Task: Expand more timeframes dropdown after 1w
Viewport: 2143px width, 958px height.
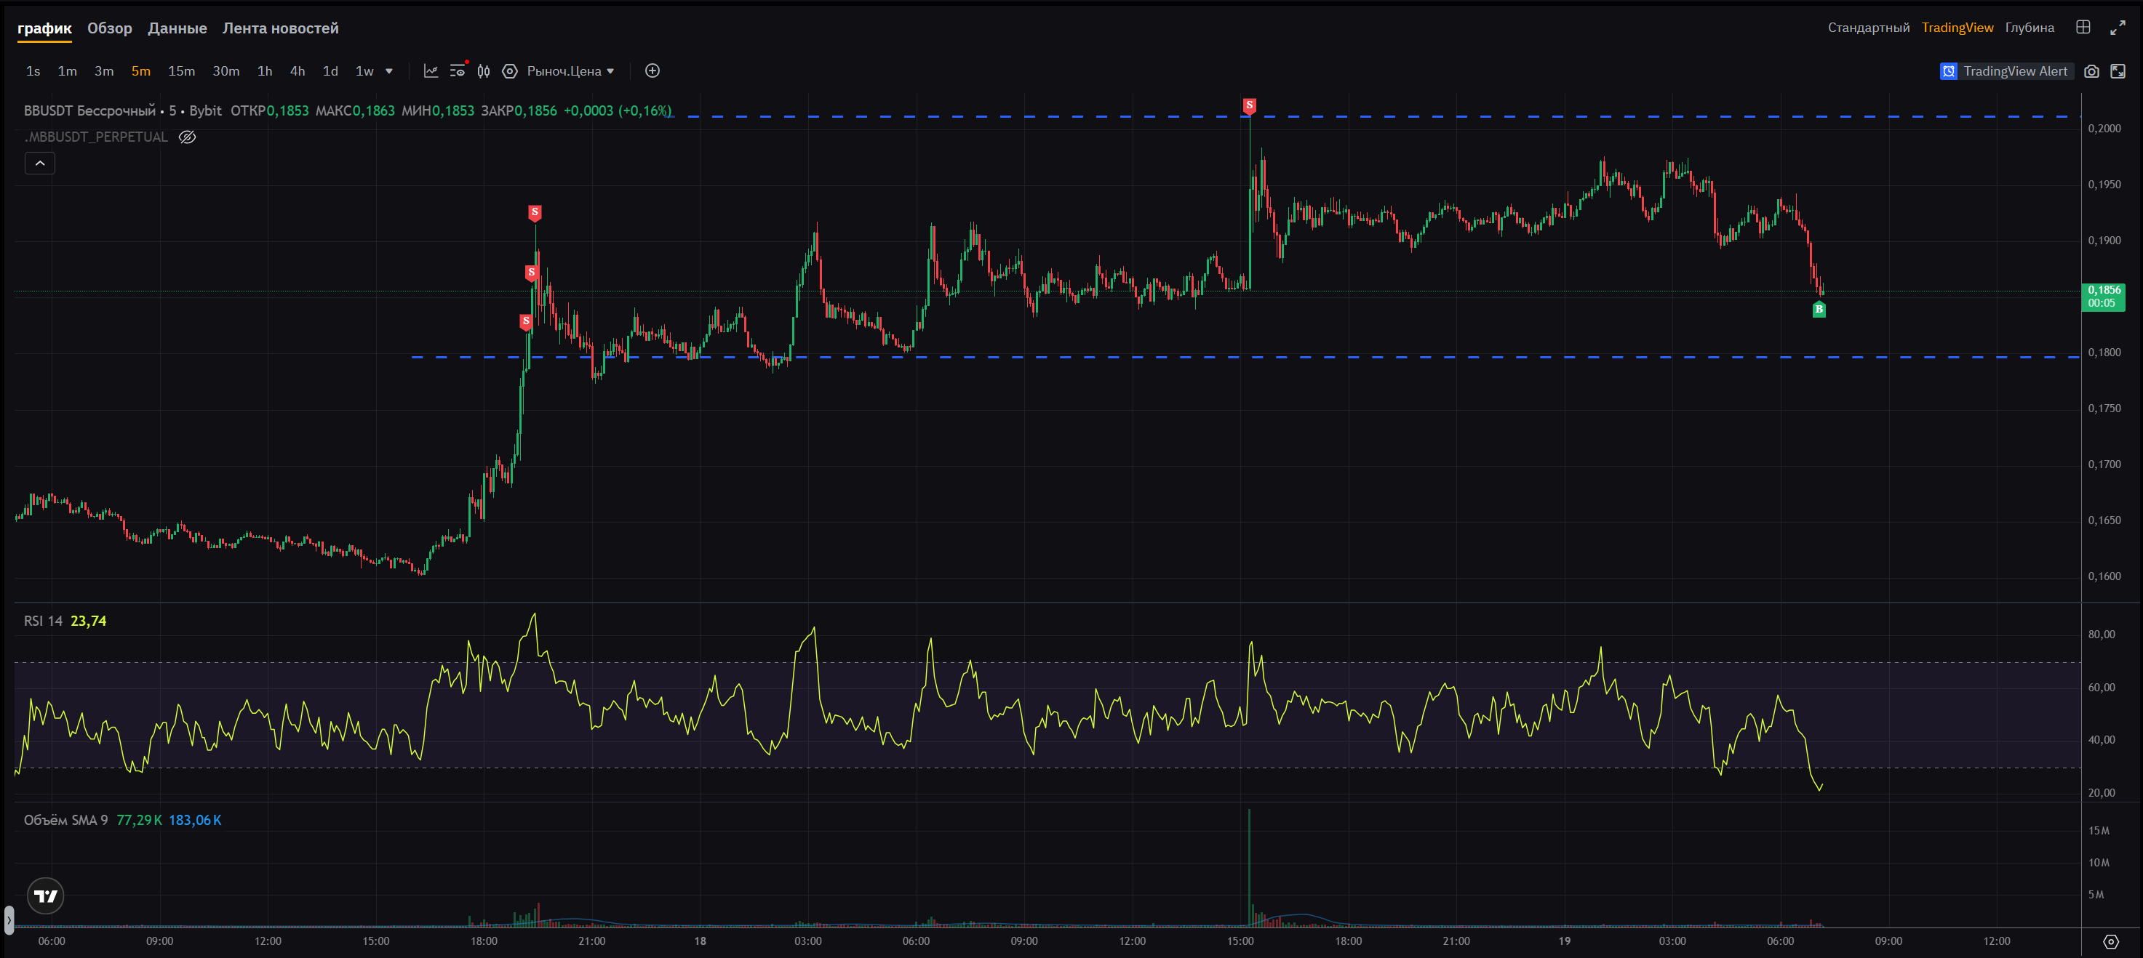Action: [x=388, y=71]
